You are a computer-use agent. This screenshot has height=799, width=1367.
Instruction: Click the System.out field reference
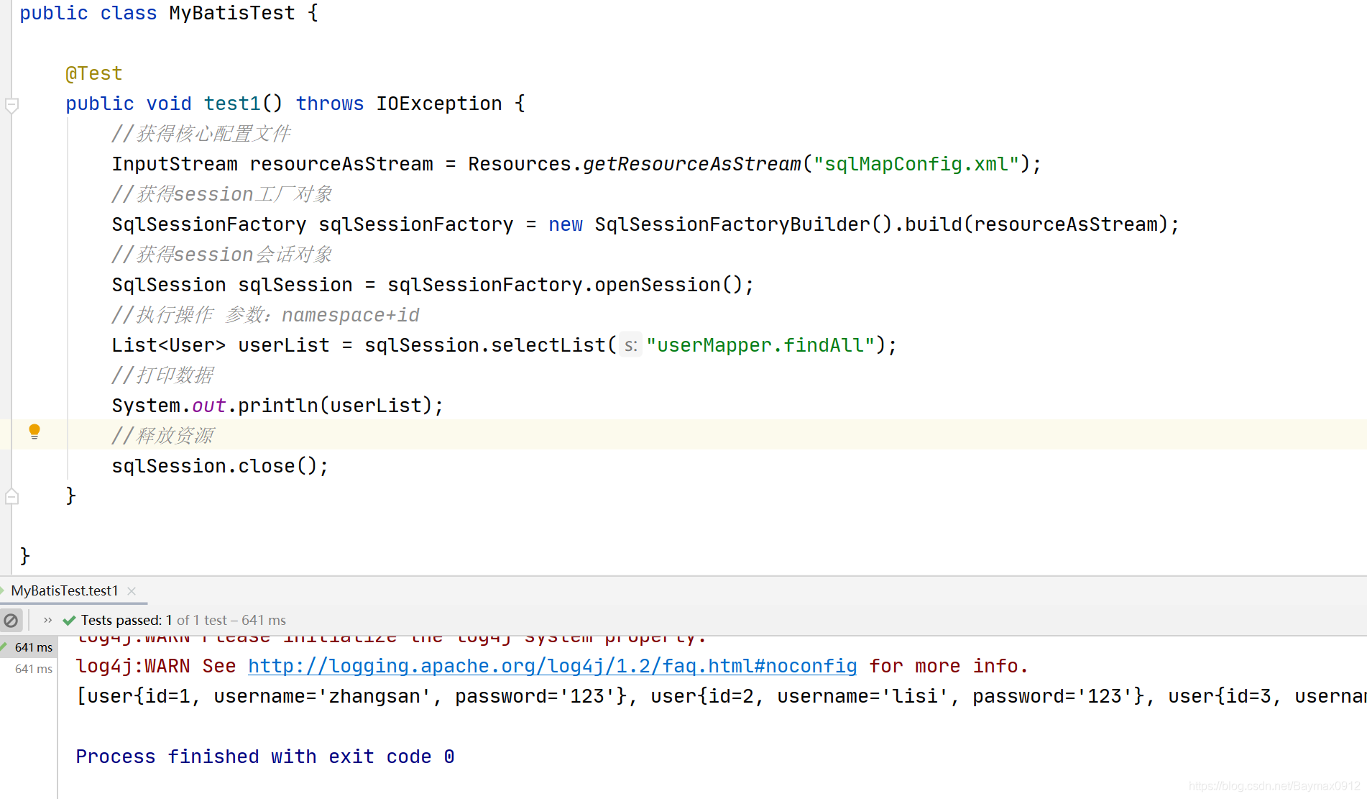tap(208, 406)
